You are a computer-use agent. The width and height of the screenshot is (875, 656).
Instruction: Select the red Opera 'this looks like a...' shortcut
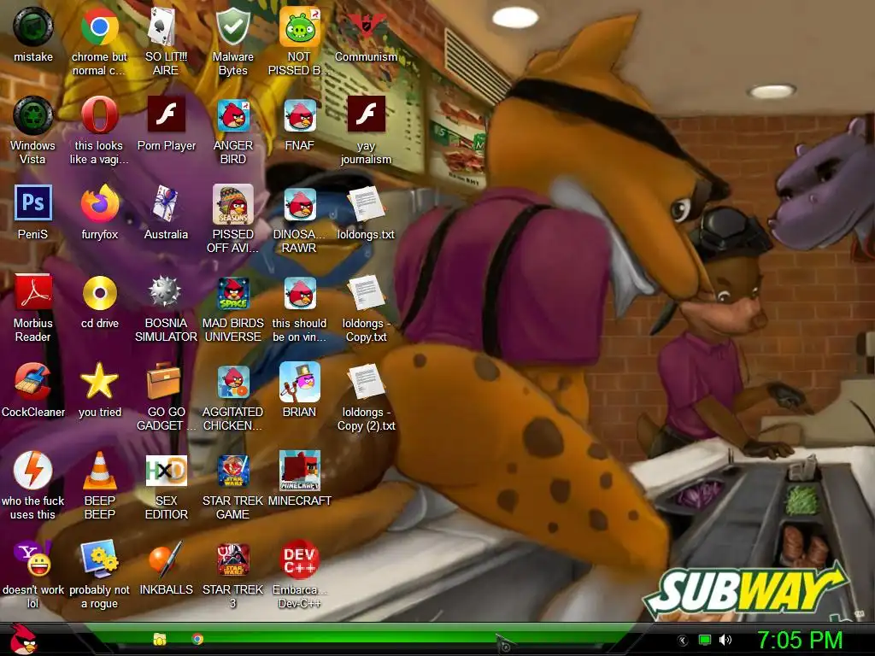[x=99, y=115]
